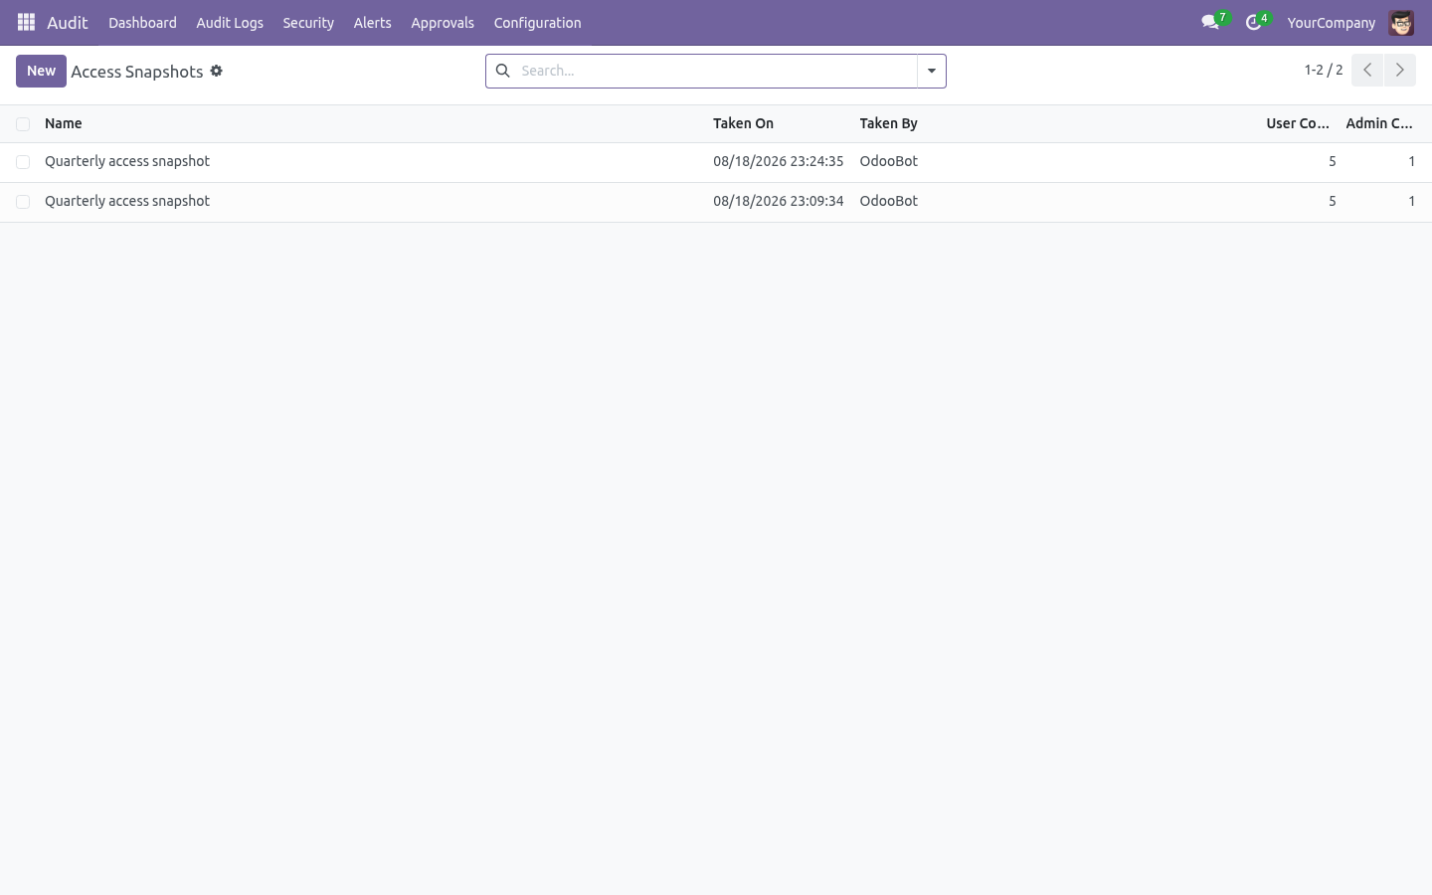
Task: Go to the next page arrow
Action: (1399, 70)
